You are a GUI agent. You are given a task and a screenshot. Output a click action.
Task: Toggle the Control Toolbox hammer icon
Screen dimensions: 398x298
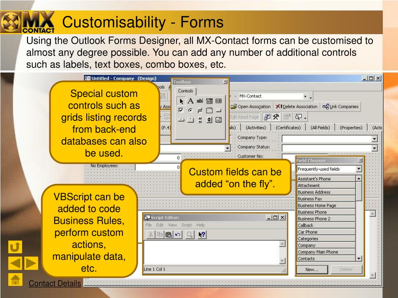pyautogui.click(x=276, y=117)
